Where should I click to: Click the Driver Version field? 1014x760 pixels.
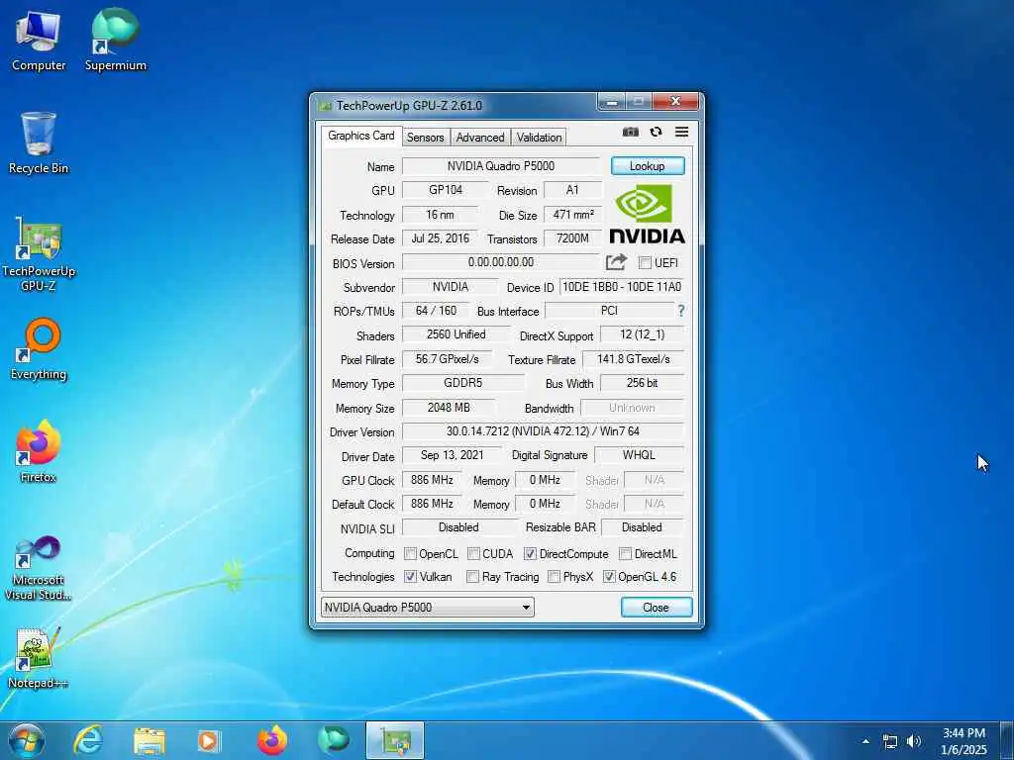pyautogui.click(x=543, y=431)
